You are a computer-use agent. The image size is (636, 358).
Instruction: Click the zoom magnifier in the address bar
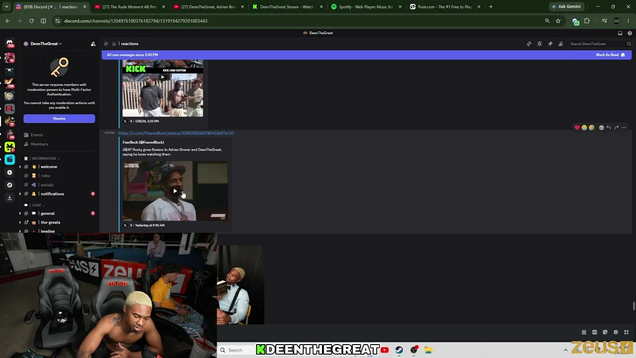pos(547,21)
